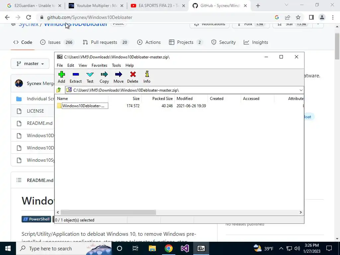The image size is (340, 255).
Task: Open Chrome three-dot menu
Action: coord(333,17)
